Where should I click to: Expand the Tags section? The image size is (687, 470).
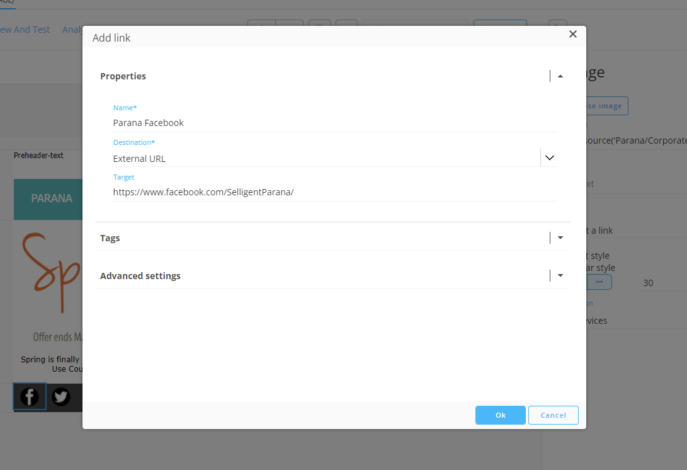[560, 238]
